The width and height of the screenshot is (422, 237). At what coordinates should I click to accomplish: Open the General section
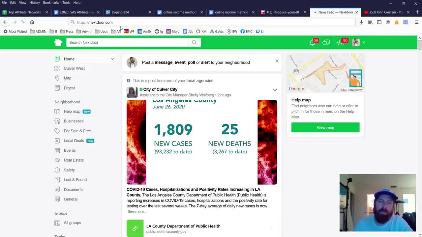[x=71, y=199]
